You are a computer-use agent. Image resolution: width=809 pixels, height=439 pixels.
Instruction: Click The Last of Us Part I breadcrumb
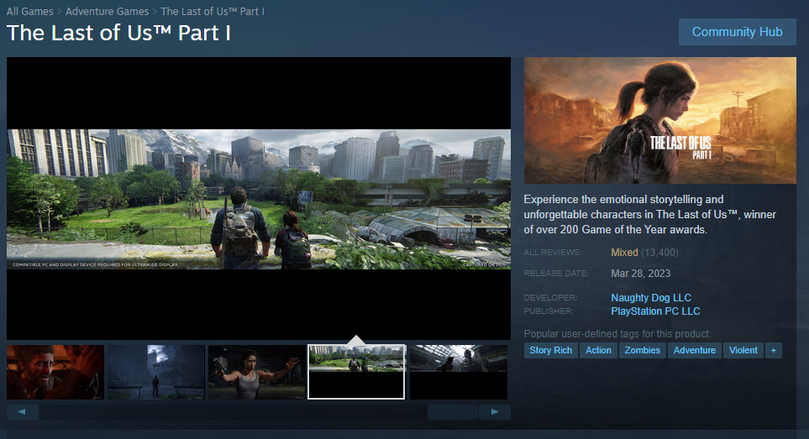coord(213,12)
